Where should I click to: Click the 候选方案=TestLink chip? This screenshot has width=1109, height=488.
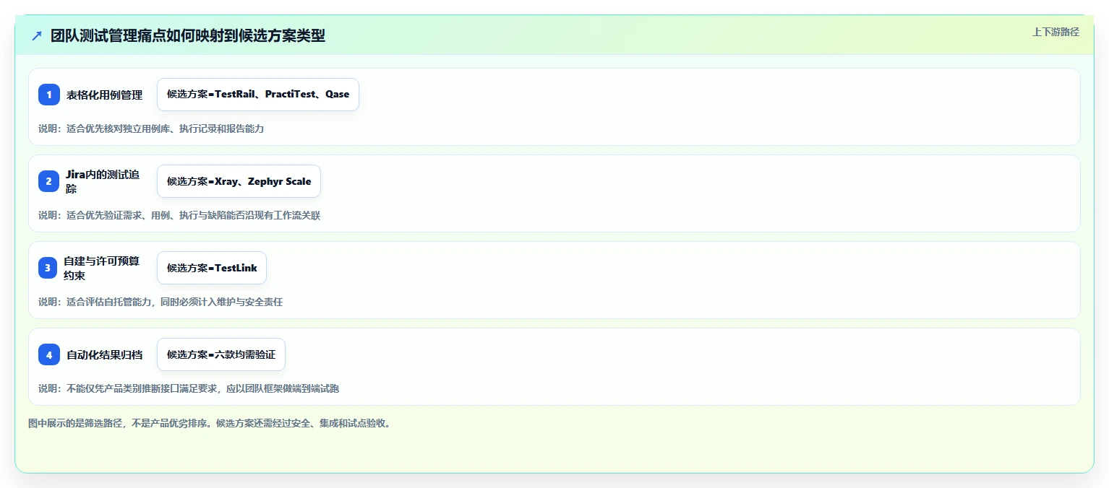pos(212,268)
